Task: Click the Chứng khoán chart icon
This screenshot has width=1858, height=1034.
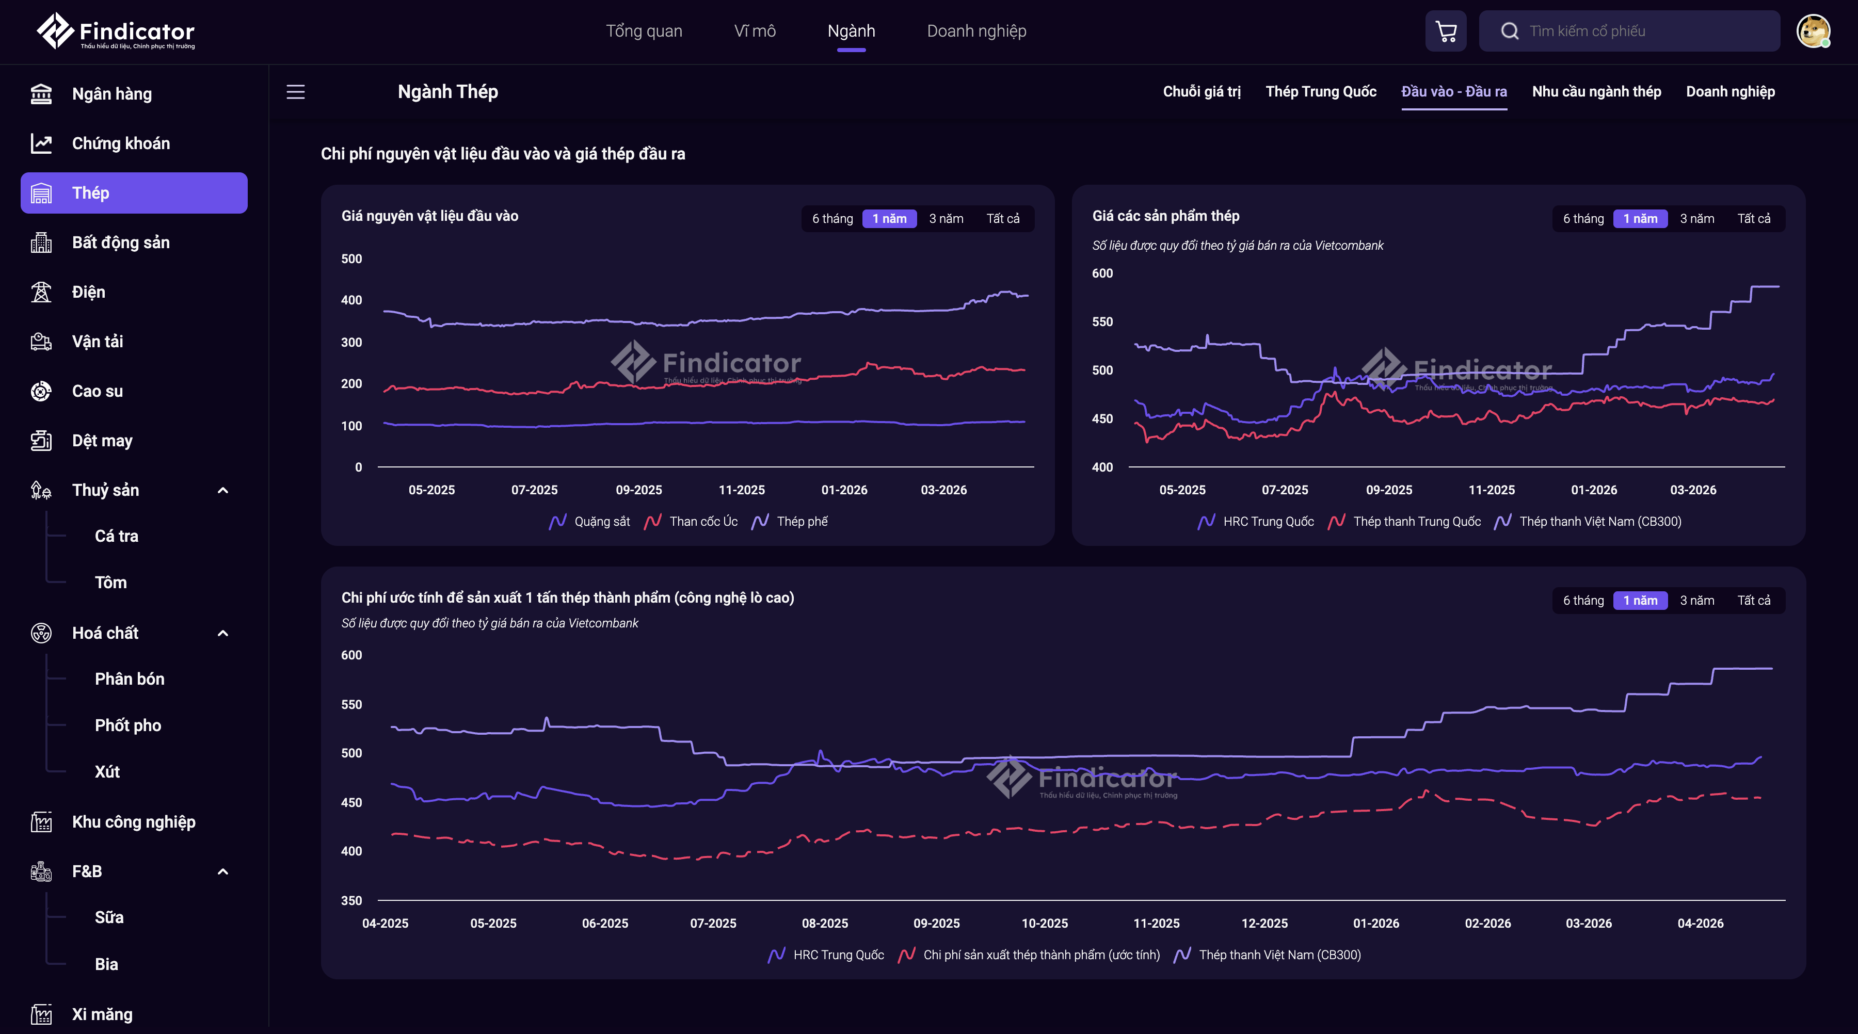Action: pos(41,143)
